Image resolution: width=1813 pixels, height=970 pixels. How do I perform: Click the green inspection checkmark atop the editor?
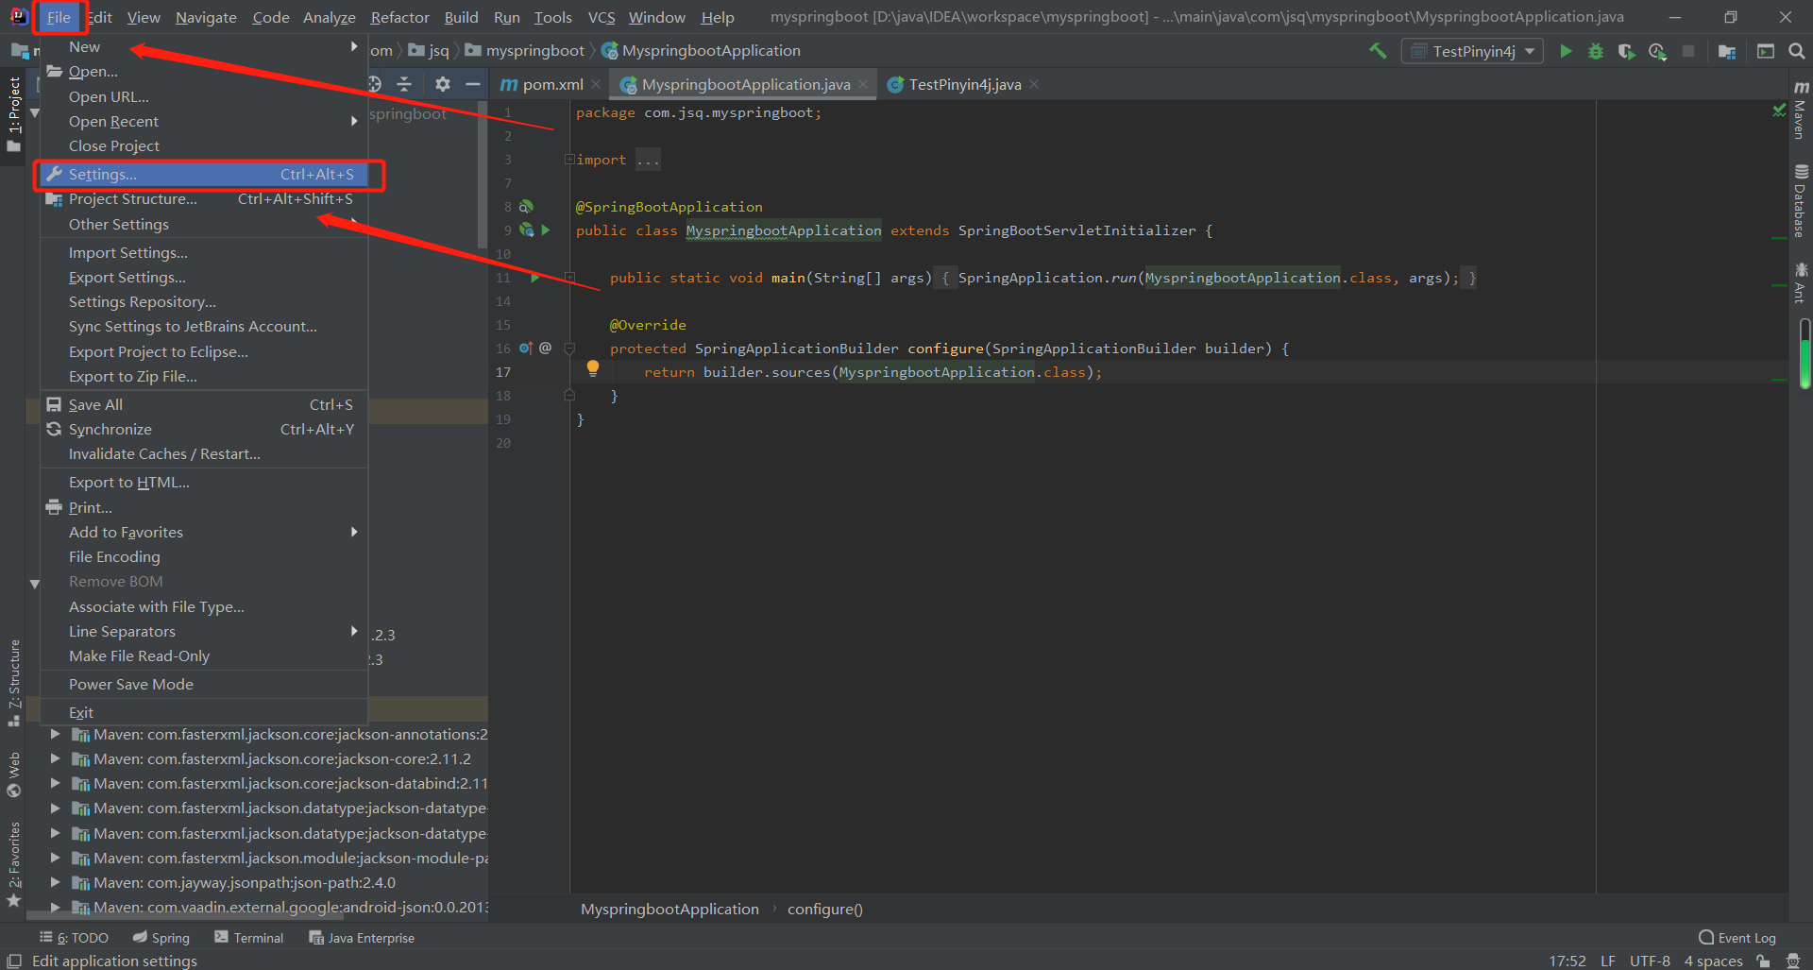tap(1779, 111)
